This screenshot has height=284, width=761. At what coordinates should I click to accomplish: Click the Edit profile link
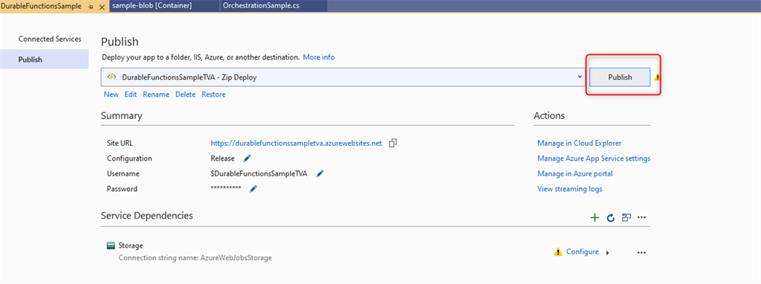(131, 94)
